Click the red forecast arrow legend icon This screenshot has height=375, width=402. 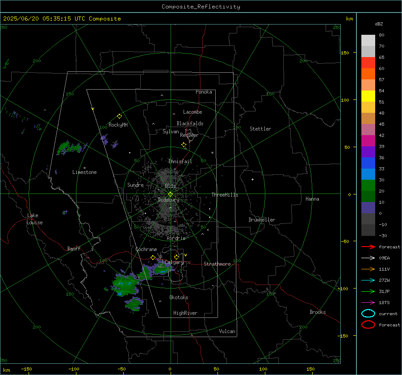coord(368,247)
